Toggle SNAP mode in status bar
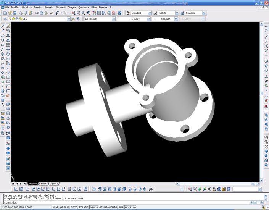The height and width of the screenshot is (210, 269). pos(56,207)
